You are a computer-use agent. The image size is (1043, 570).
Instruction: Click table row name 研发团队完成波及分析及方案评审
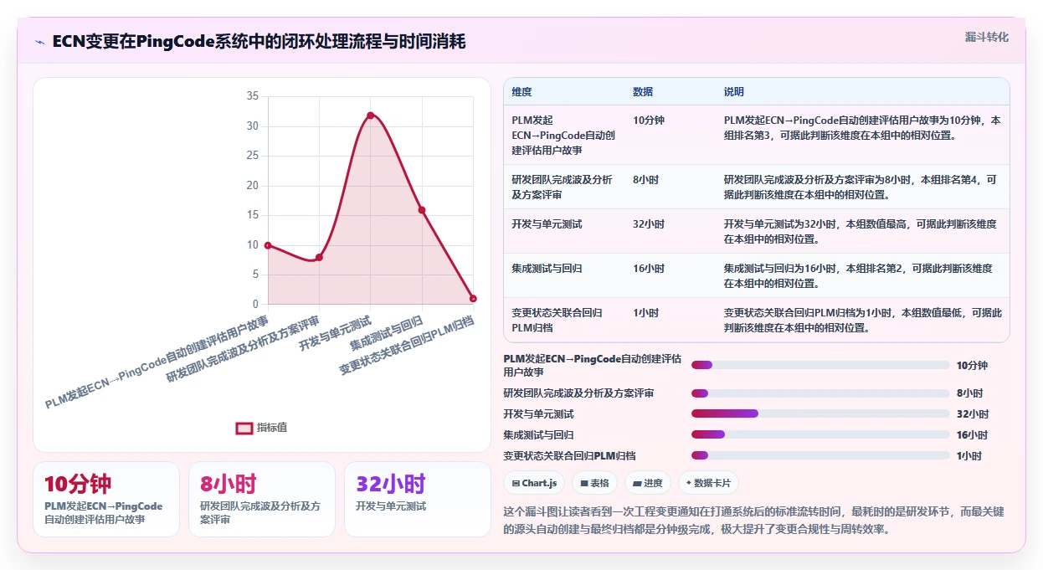tap(562, 187)
